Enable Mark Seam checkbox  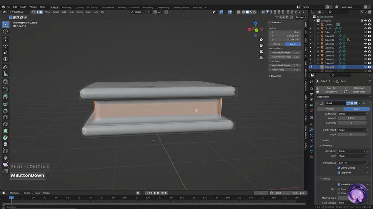pos(339,189)
